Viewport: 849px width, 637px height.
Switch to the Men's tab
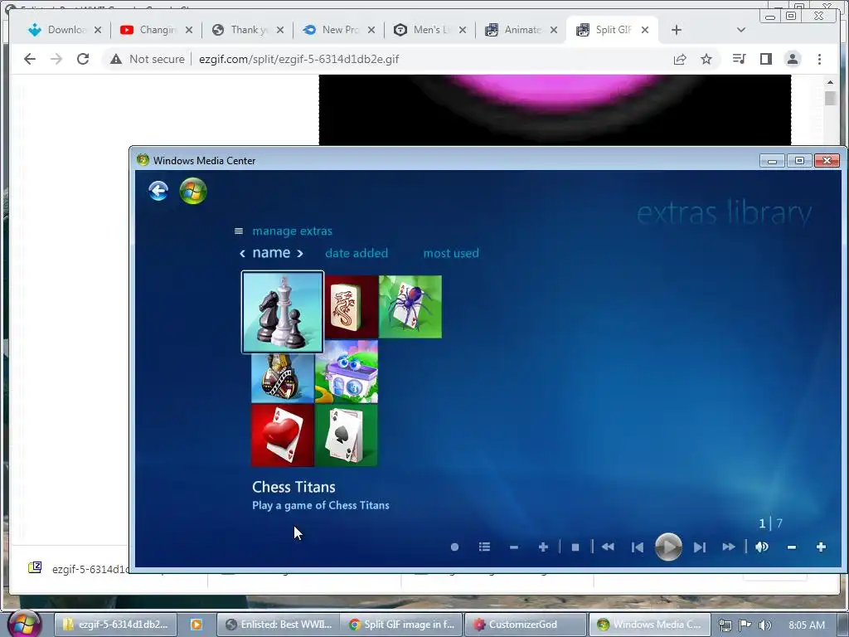[430, 30]
